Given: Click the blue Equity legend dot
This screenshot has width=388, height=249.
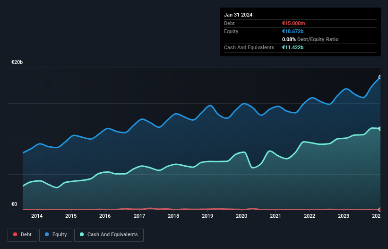Looking at the screenshot, I should [x=47, y=234].
